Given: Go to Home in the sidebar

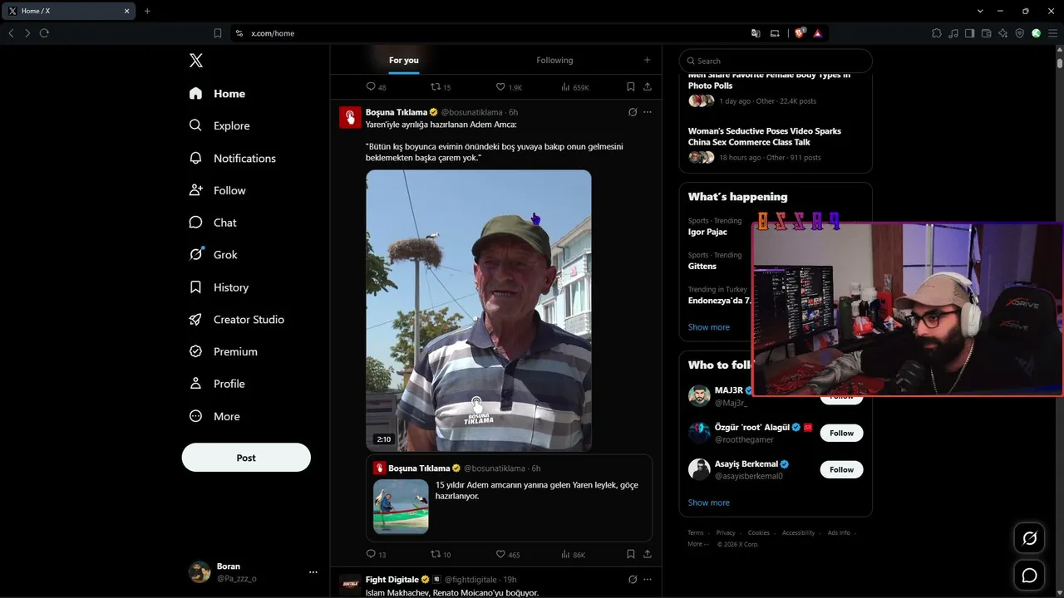Looking at the screenshot, I should coord(217,94).
